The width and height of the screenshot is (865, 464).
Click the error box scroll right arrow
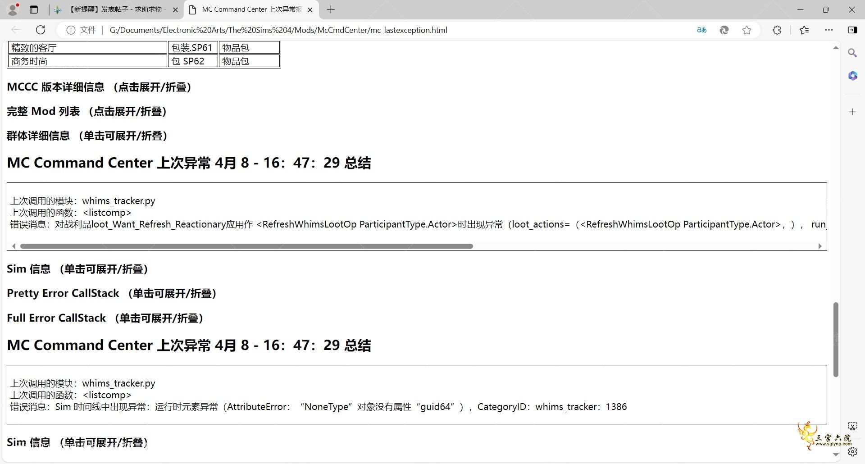coord(819,246)
